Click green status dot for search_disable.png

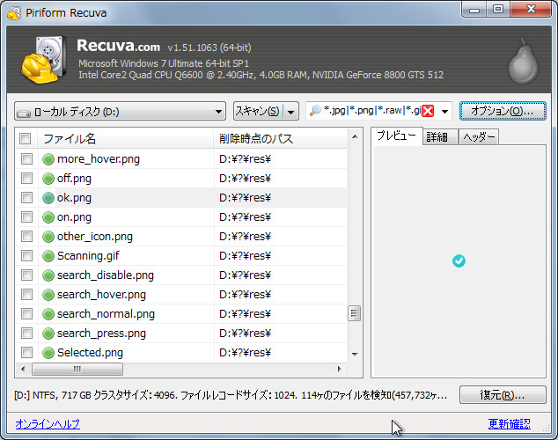point(48,275)
